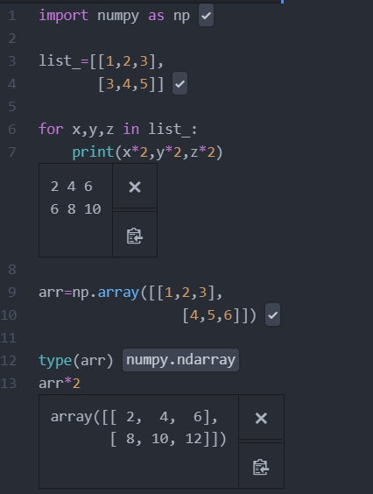The width and height of the screenshot is (373, 494).
Task: Copy the array output result to clipboard
Action: (x=261, y=467)
